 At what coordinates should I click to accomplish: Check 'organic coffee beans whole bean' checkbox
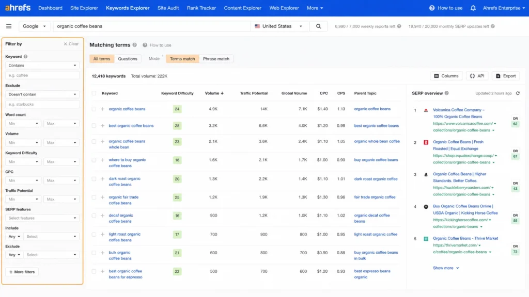tap(94, 141)
